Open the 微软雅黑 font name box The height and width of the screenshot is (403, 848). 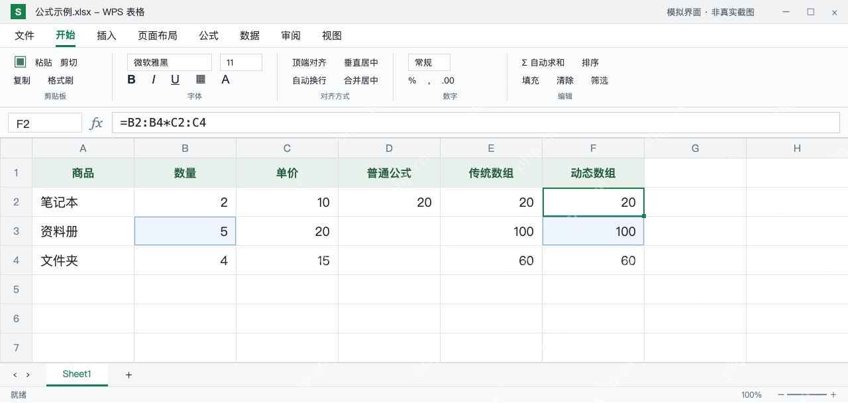[x=170, y=62]
